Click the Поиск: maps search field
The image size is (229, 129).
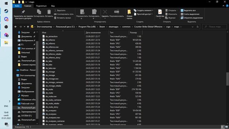click(x=215, y=27)
